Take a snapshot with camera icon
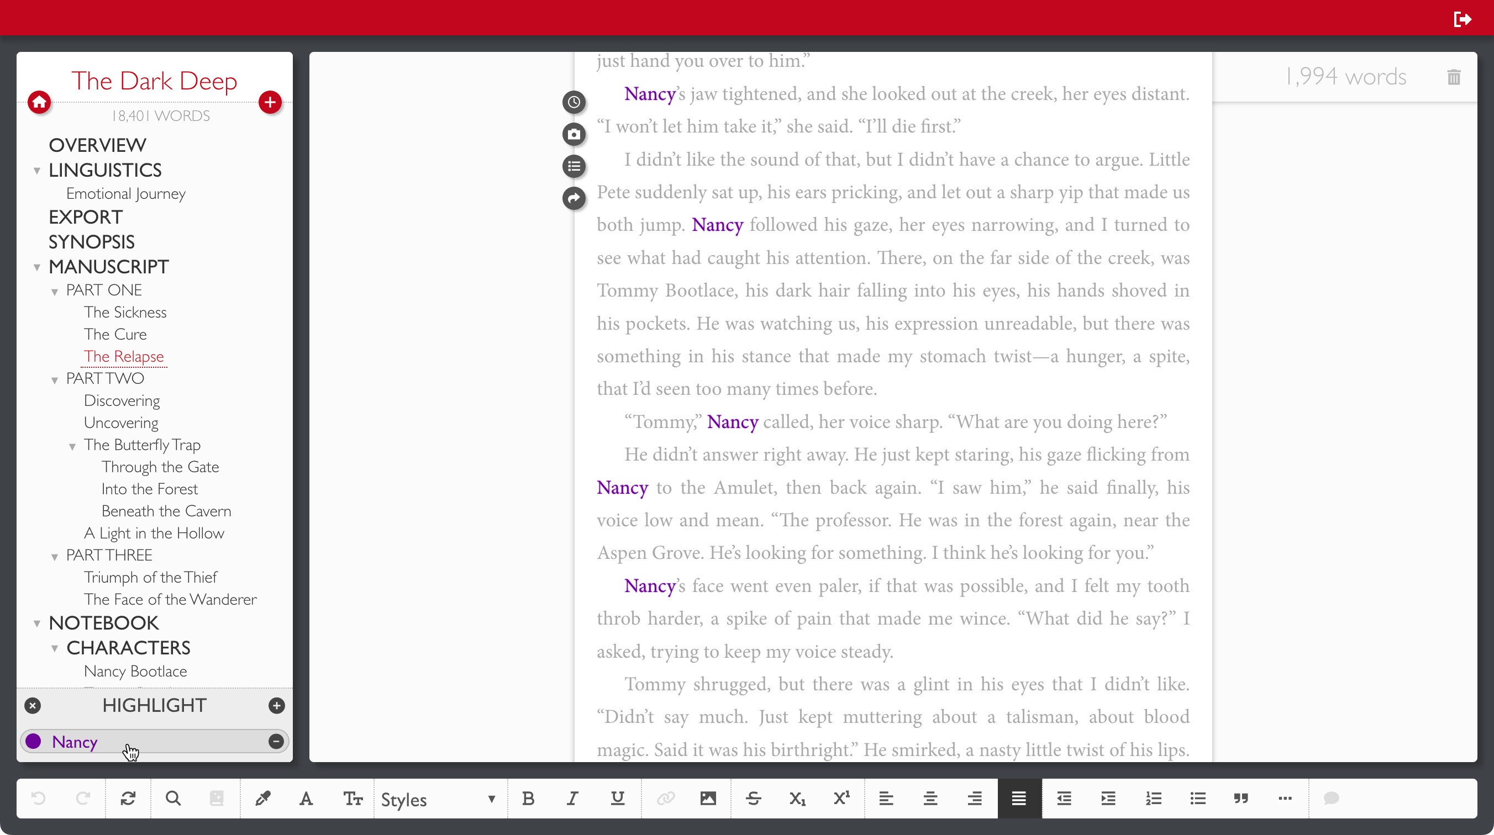This screenshot has width=1494, height=835. coord(574,135)
